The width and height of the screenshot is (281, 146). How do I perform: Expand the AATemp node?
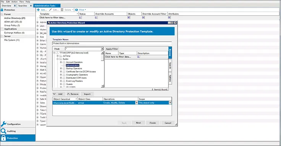[x=58, y=56]
